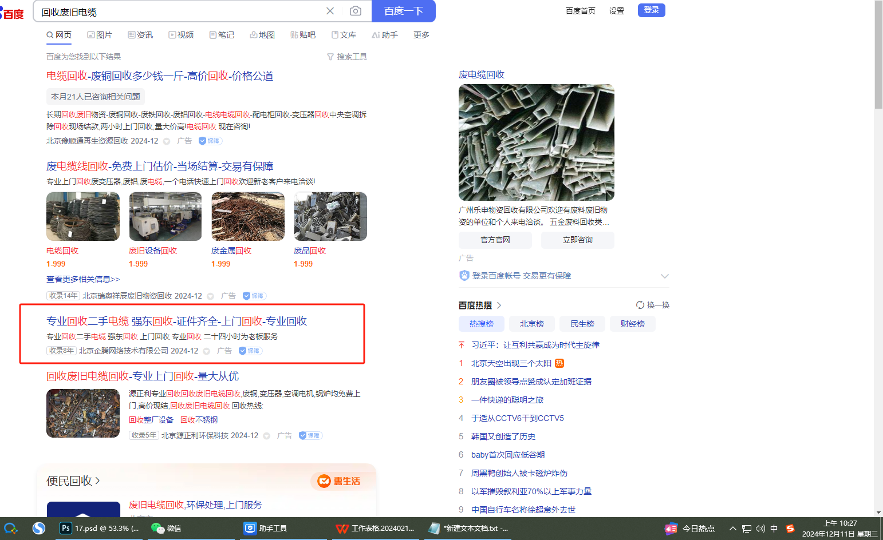Screen dimensions: 883x540
Task: Select the 民生榜 hot list tab
Action: click(582, 324)
